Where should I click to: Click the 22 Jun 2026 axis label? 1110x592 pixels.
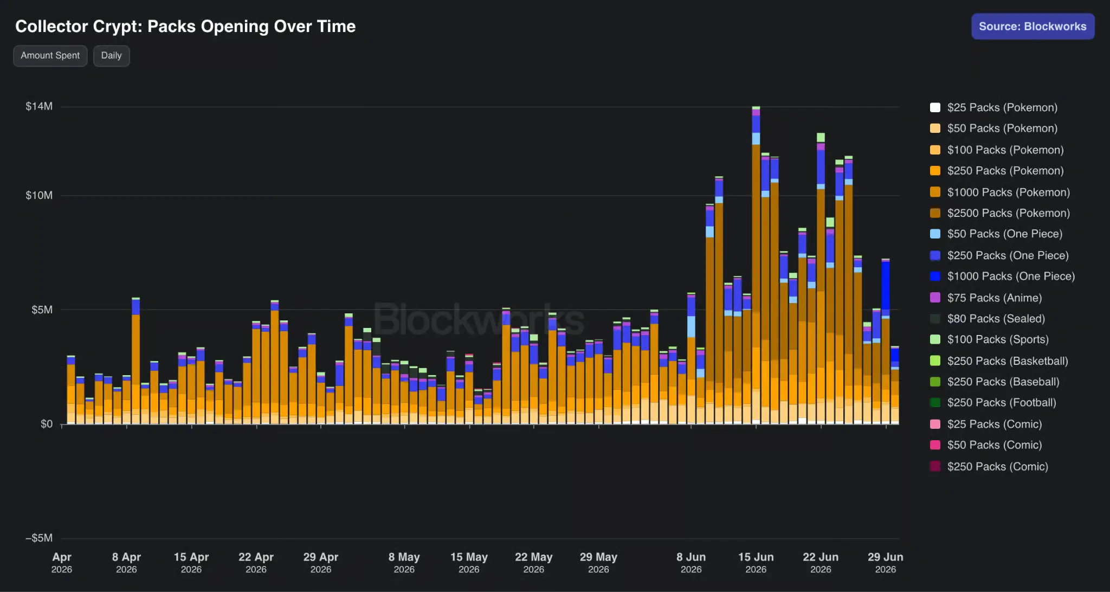821,563
